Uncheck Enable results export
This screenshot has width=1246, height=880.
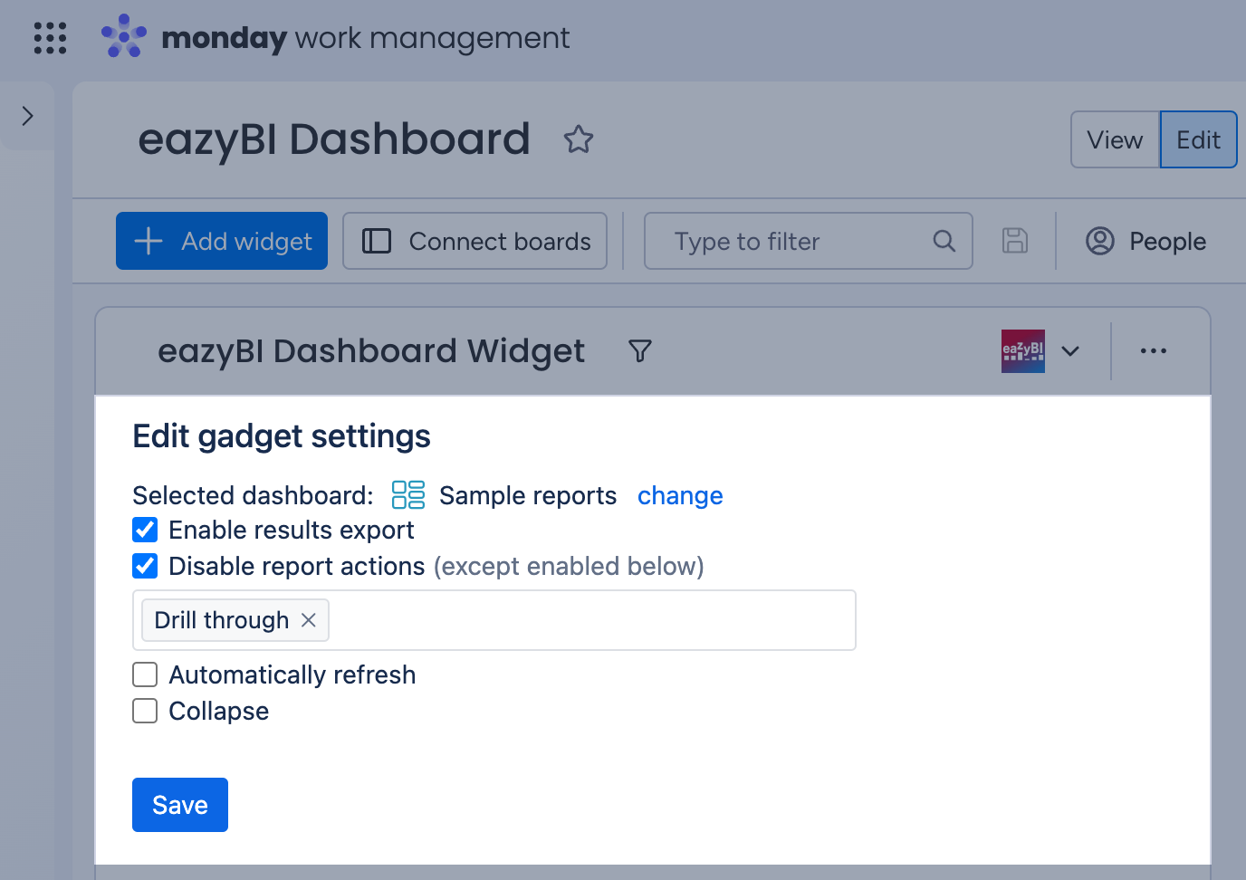(x=145, y=530)
